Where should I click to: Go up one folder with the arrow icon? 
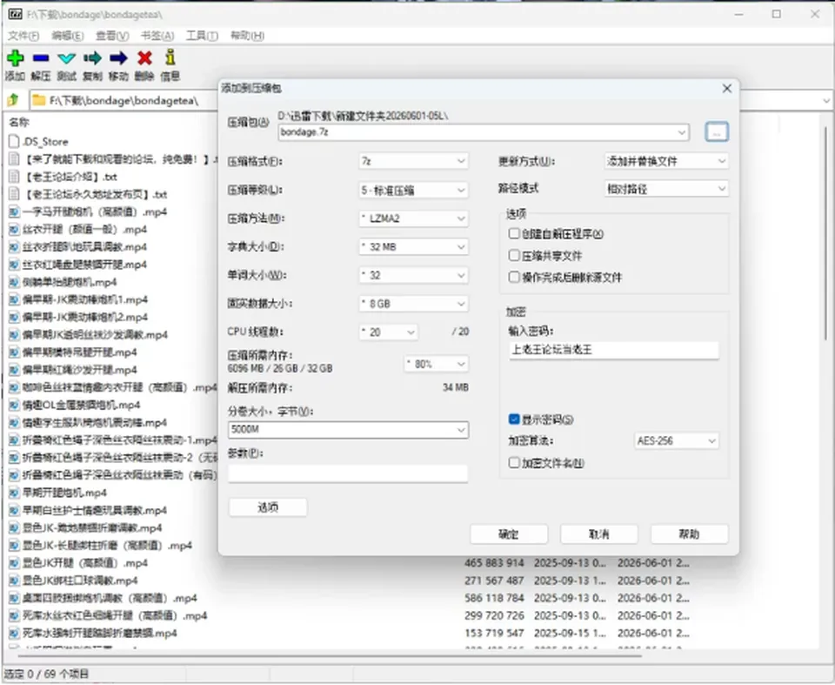pos(14,100)
